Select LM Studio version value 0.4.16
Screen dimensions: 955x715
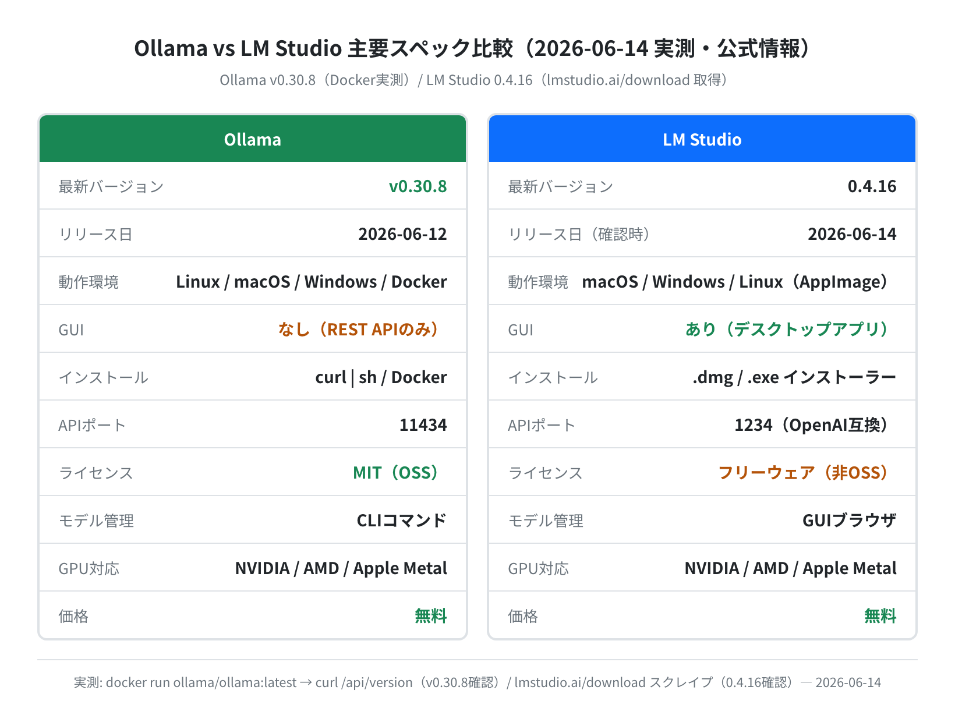(x=872, y=186)
